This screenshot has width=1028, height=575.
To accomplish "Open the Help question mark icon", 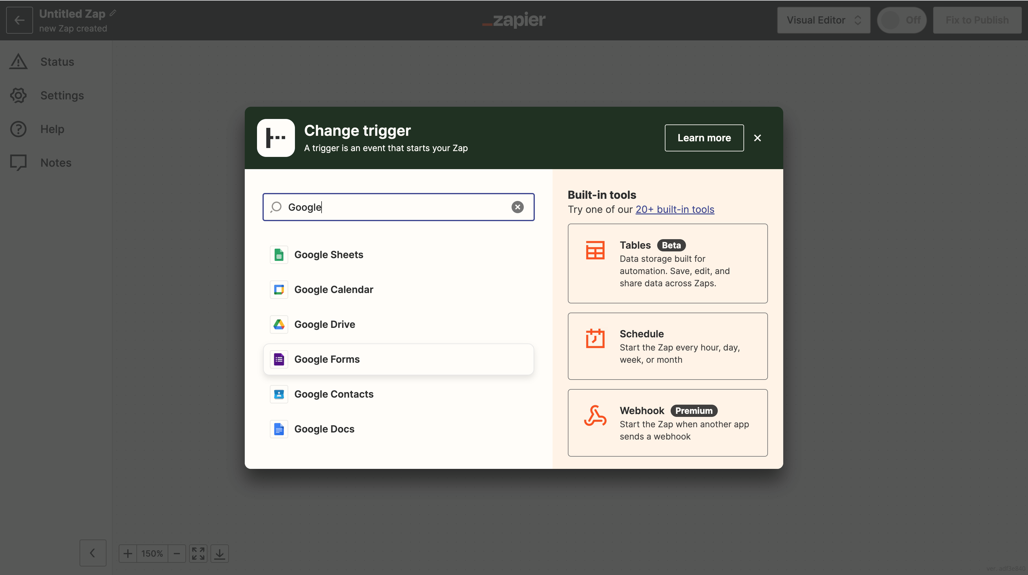I will 18,129.
